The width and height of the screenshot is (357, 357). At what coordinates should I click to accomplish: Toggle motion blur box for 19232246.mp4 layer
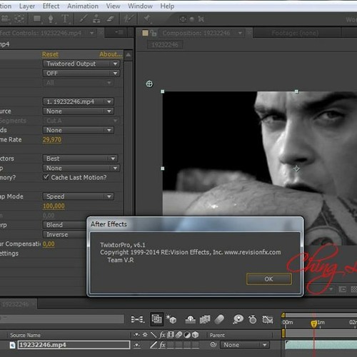[178, 345]
